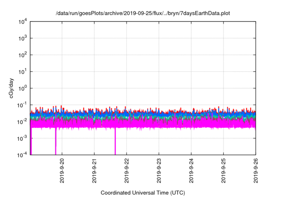Click the magenta dropout spike near 2019-9-20
The height and width of the screenshot is (197, 282).
[x=56, y=141]
